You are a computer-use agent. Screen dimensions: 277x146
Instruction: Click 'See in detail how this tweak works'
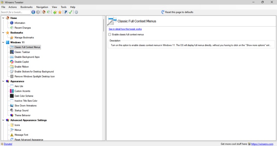tap(125, 29)
